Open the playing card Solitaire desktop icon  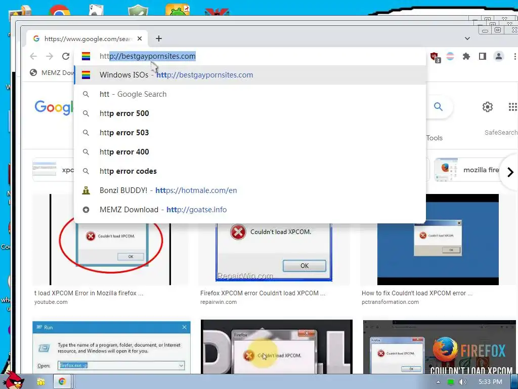coord(96,10)
